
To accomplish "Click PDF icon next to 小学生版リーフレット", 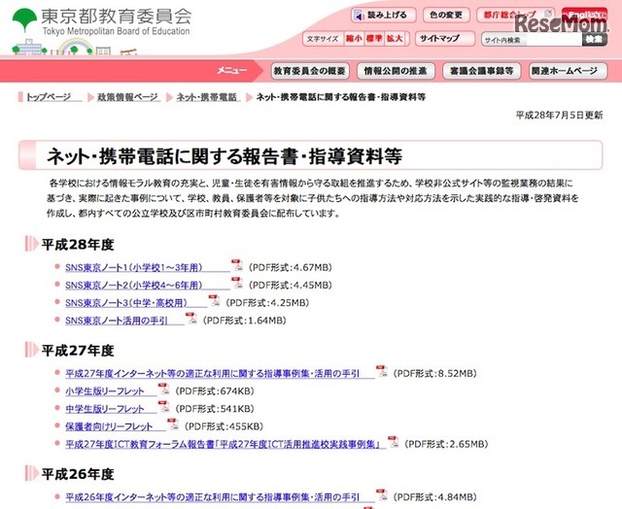I will pos(163,389).
